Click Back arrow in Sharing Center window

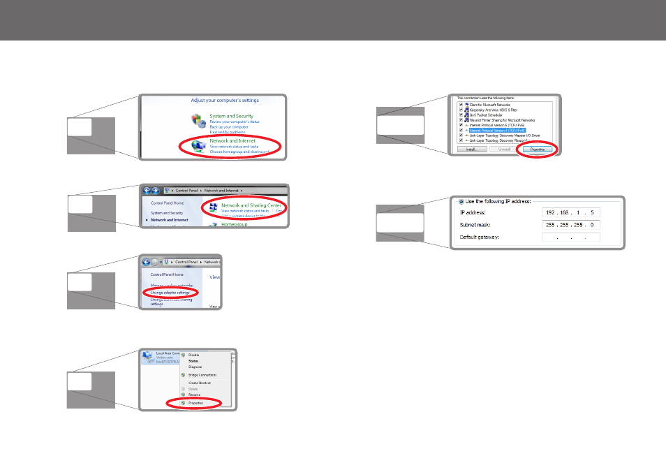click(x=146, y=262)
